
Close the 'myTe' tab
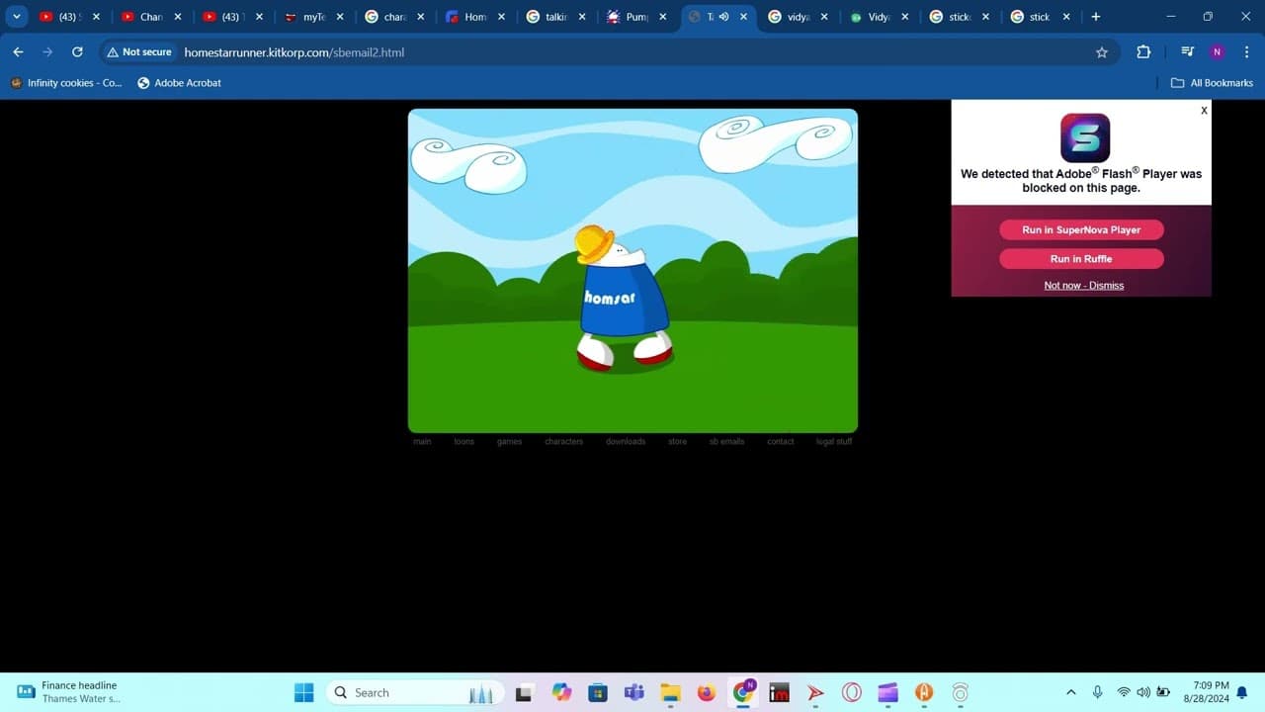click(x=340, y=17)
